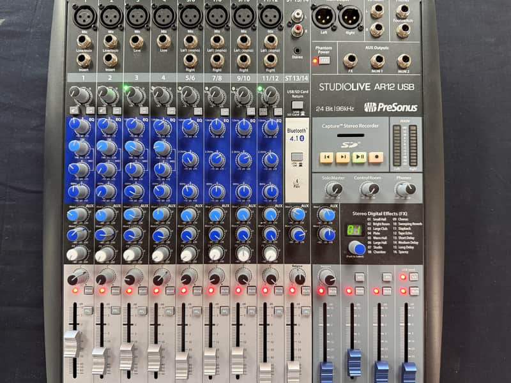Enable PFL on channel 7/8
The image size is (511, 383).
(224, 311)
